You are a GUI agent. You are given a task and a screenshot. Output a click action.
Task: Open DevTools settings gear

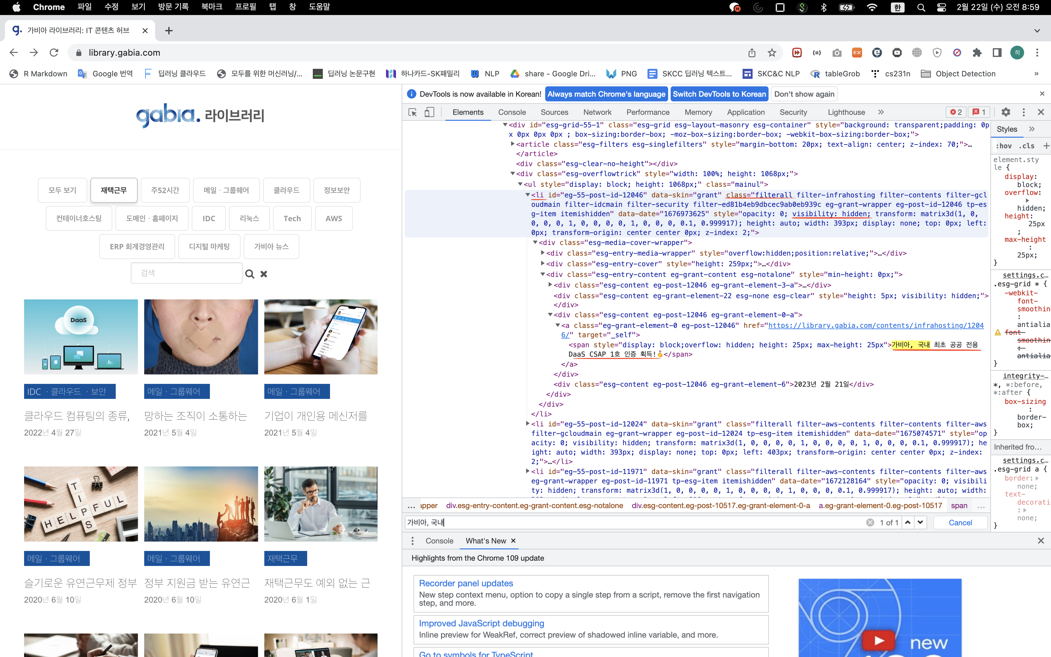coord(1005,112)
